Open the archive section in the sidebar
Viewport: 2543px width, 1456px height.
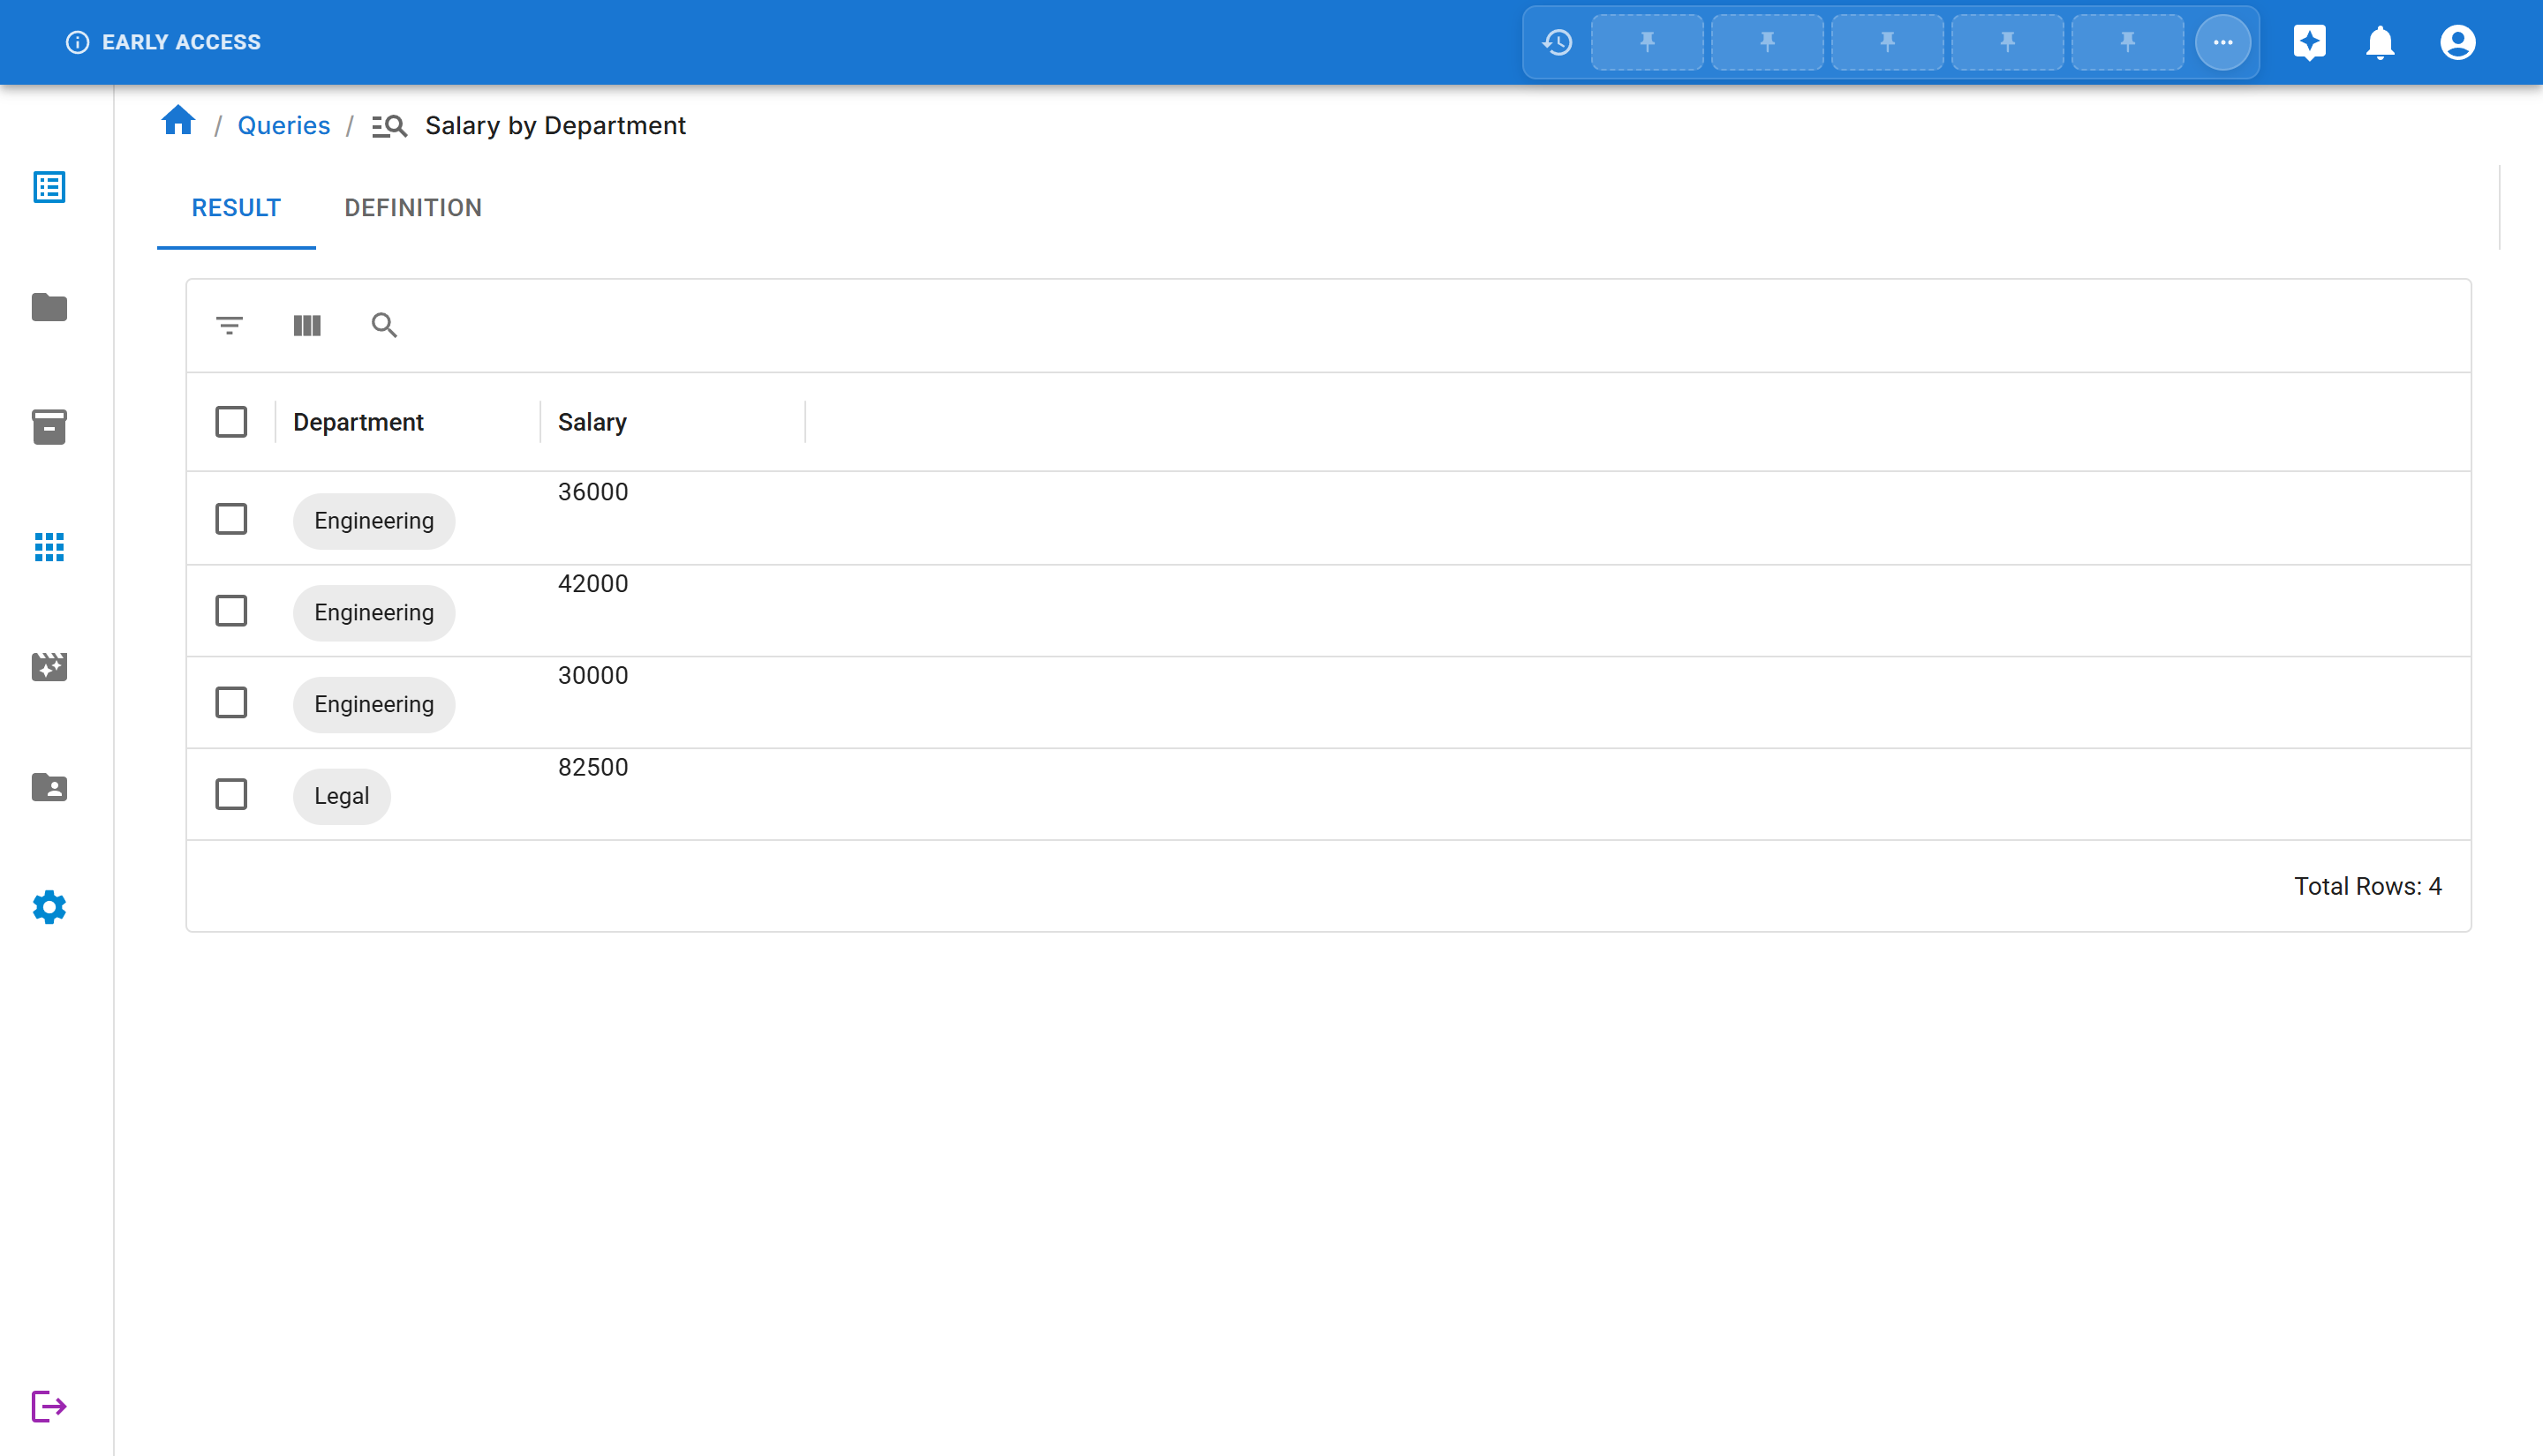(49, 427)
